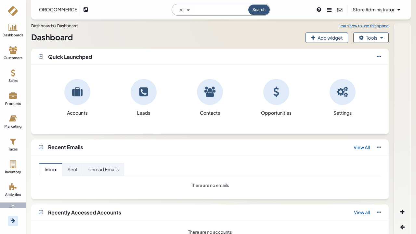The image size is (416, 234).
Task: Launch Leads from Quick Launchpad
Action: click(144, 92)
